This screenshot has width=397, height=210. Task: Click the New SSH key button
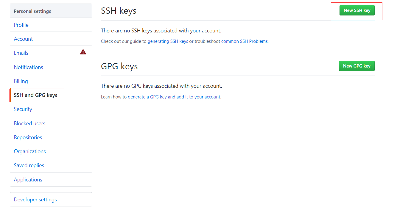(357, 10)
